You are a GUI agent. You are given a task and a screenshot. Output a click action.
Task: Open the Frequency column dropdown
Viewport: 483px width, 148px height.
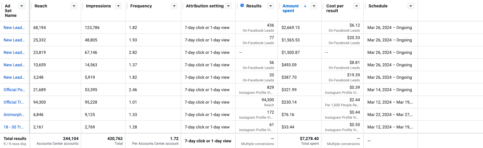[174, 6]
